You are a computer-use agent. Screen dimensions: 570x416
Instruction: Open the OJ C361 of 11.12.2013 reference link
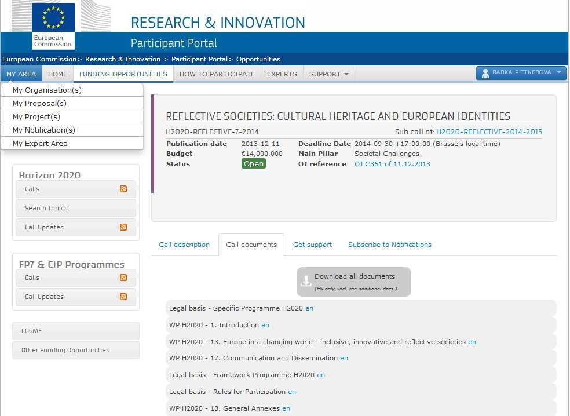(392, 164)
